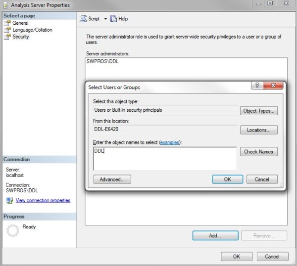This screenshot has width=297, height=266.
Task: Click the connection properties computer icon
Action: 9,200
